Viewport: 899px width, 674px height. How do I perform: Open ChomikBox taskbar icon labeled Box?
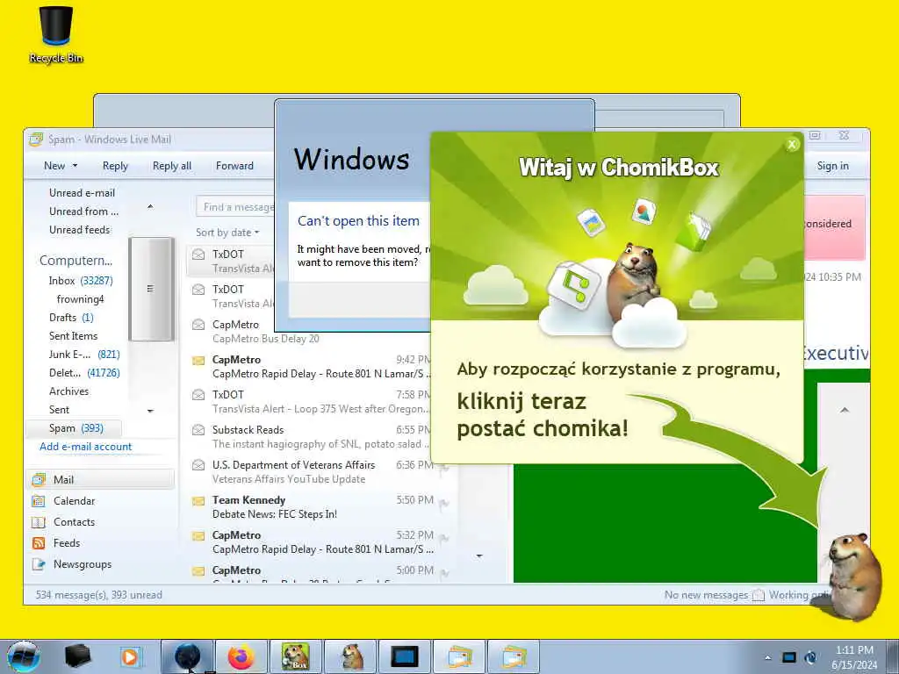point(295,656)
